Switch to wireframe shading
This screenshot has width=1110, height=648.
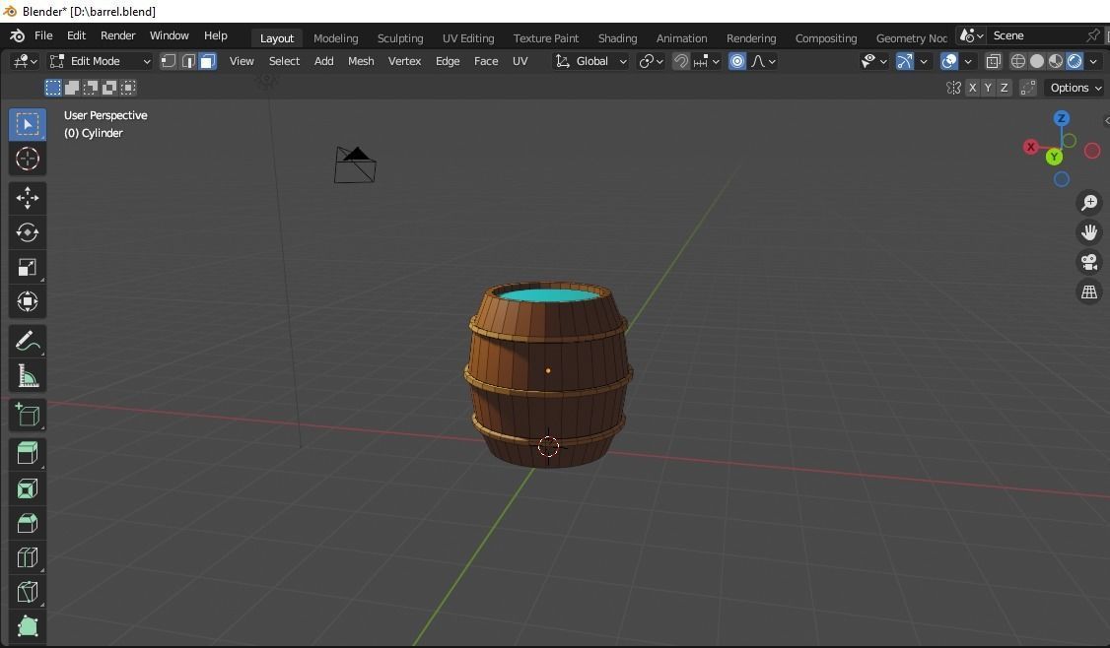(1018, 61)
